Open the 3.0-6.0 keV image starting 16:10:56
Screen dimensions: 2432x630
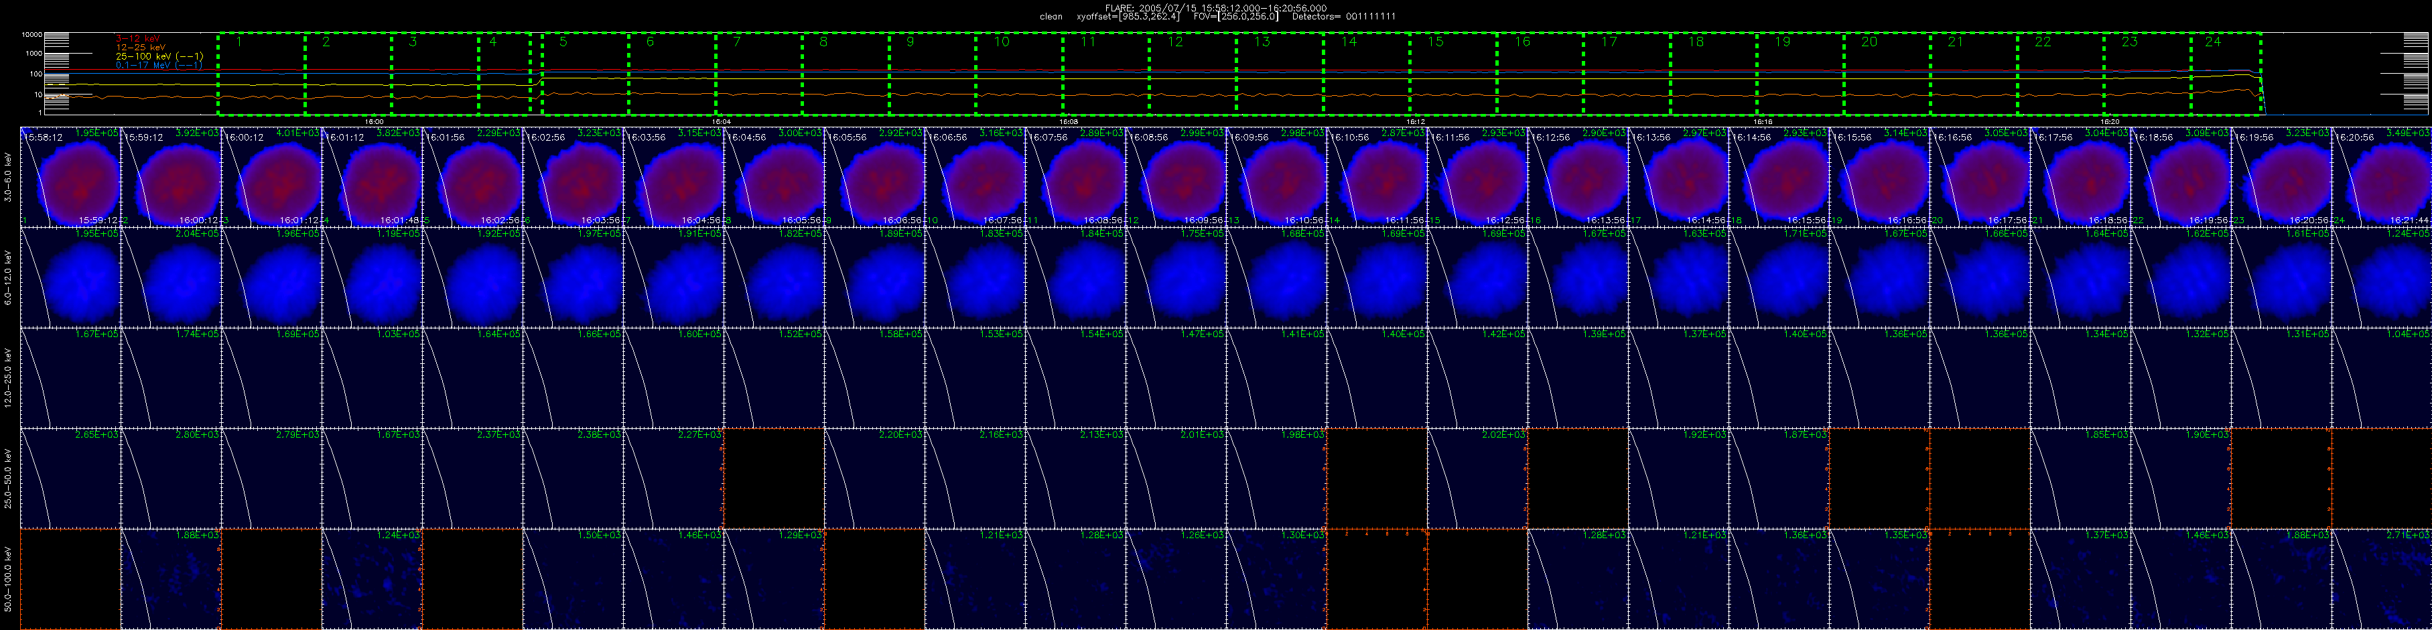tap(1377, 177)
